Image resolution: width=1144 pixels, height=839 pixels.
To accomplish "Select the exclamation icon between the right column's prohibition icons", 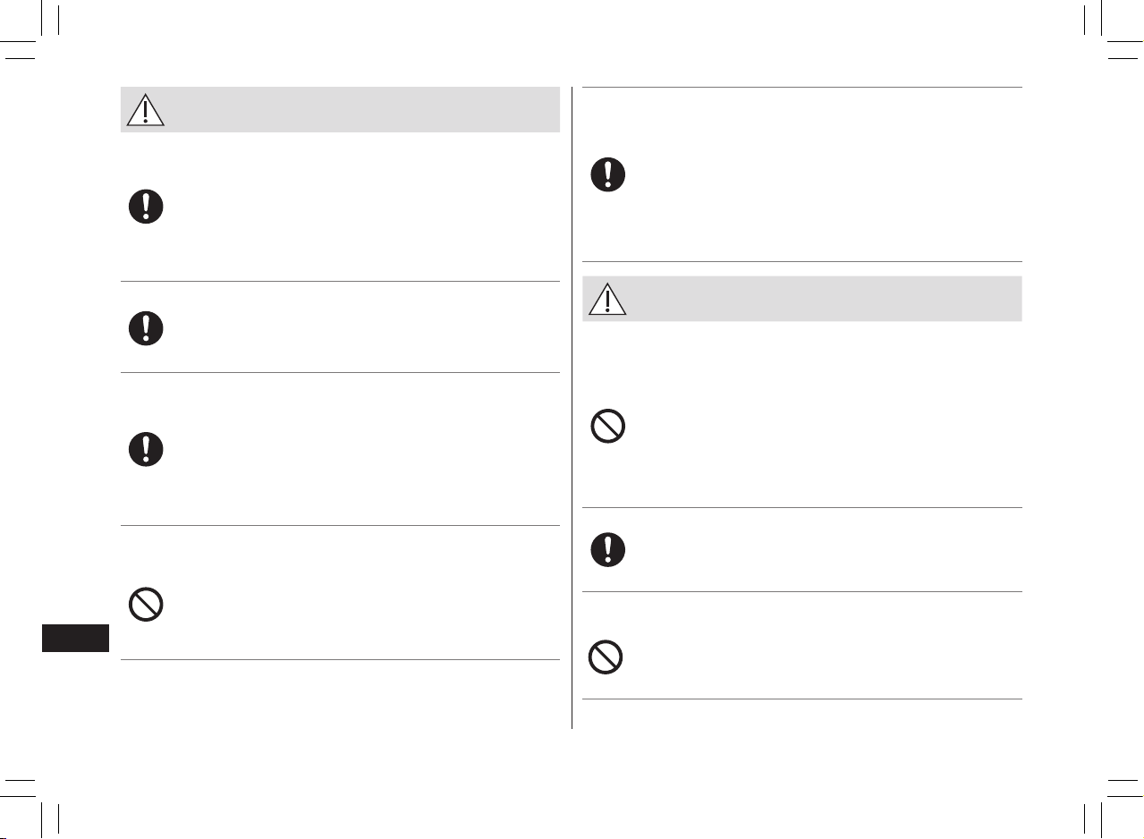I will point(608,550).
